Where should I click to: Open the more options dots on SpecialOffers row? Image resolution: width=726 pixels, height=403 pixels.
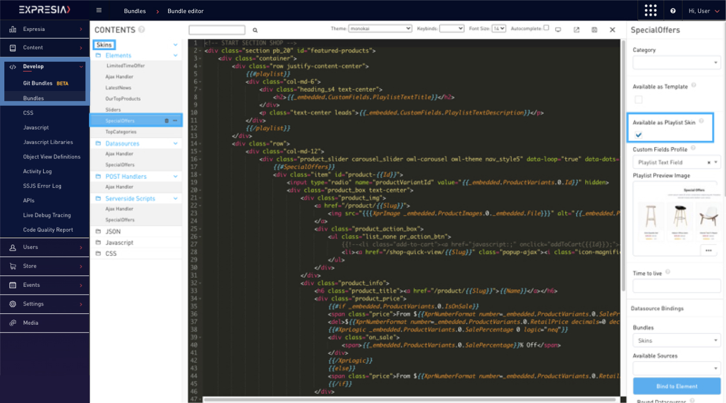175,121
